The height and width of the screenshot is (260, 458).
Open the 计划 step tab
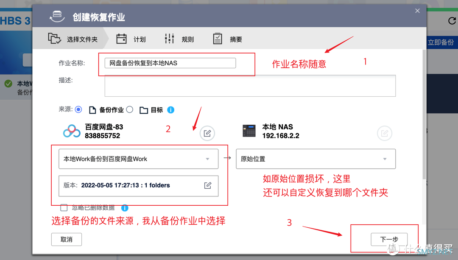coord(131,39)
